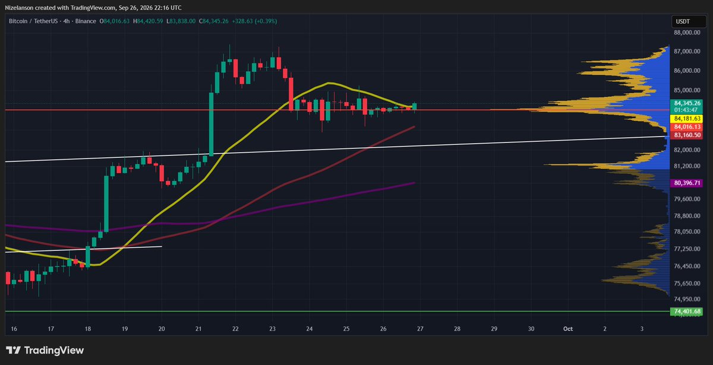The image size is (713, 365).
Task: Click the high value H84,420.59
Action: pos(148,21)
